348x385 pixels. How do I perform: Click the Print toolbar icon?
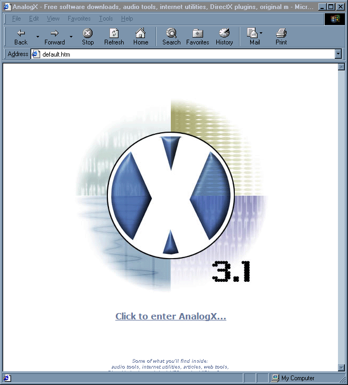[x=281, y=33]
